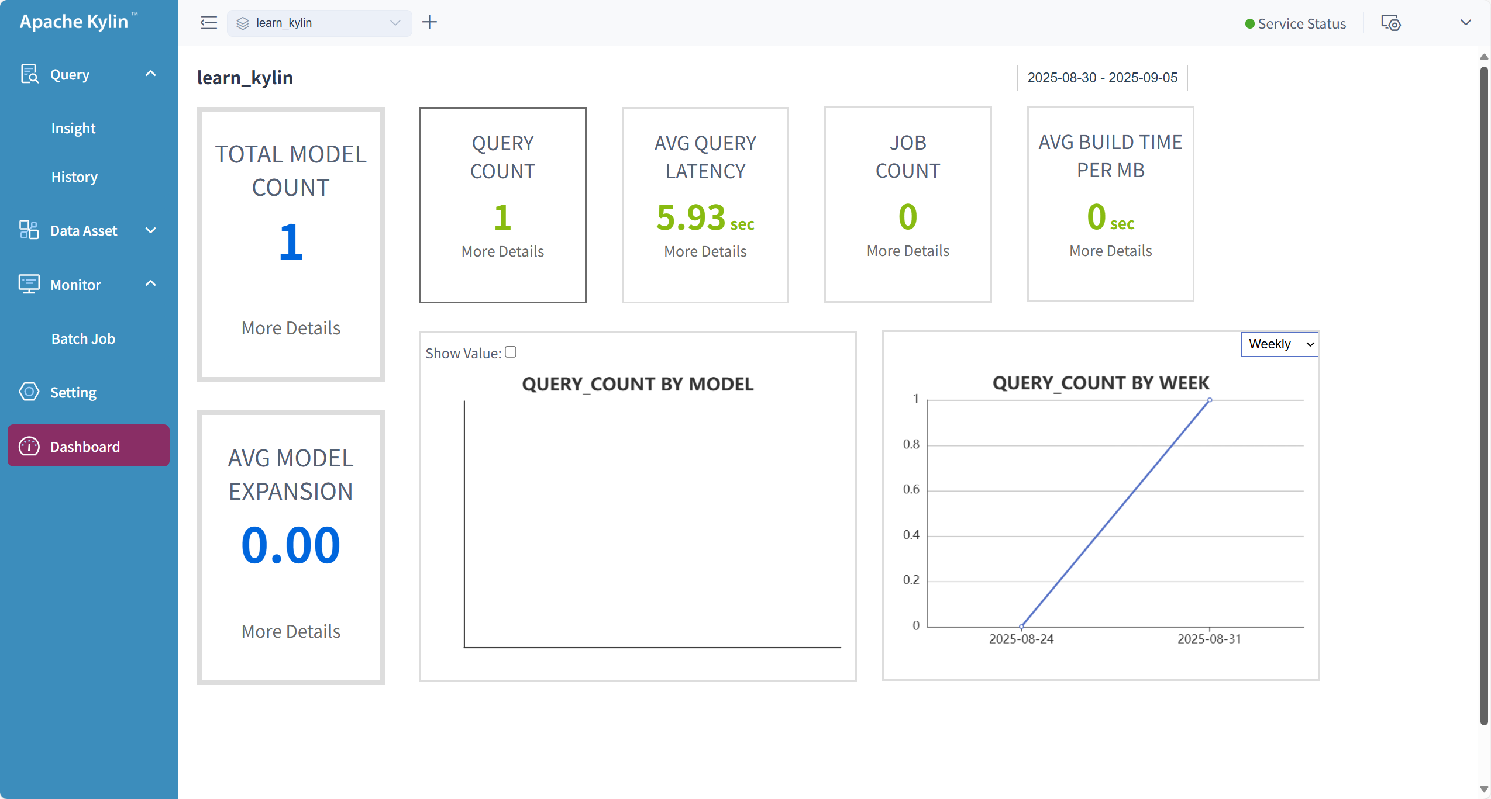Open the user menu chevron at top right
This screenshot has height=799, width=1491.
click(x=1466, y=22)
